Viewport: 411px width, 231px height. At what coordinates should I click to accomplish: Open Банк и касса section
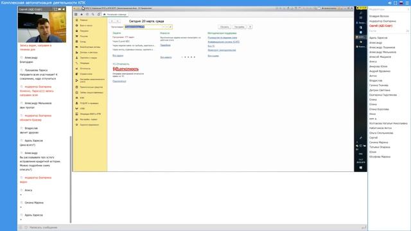(86, 26)
